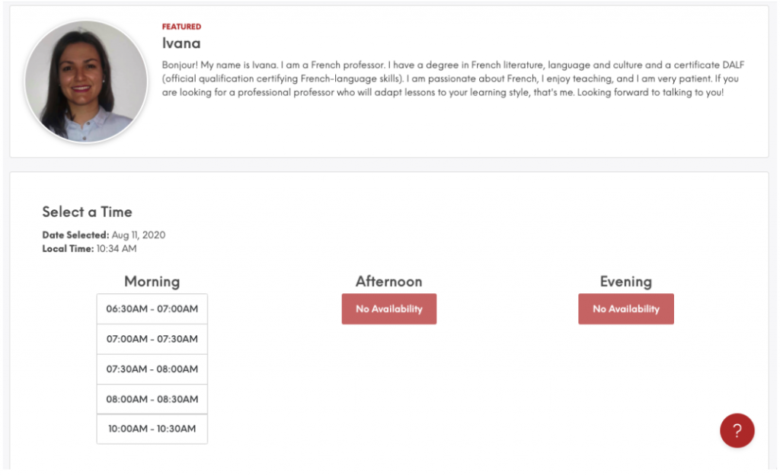Viewport: 780px width, 476px height.
Task: Click the Afternoon No Availability button
Action: click(389, 309)
